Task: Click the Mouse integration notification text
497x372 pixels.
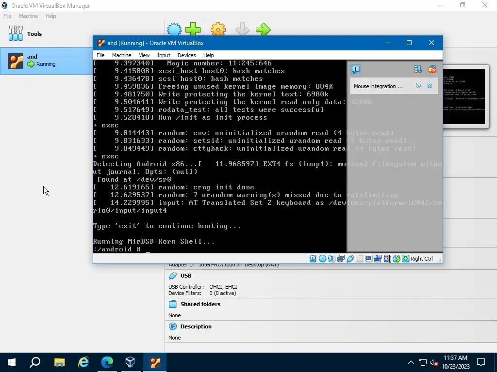Action: (x=378, y=86)
